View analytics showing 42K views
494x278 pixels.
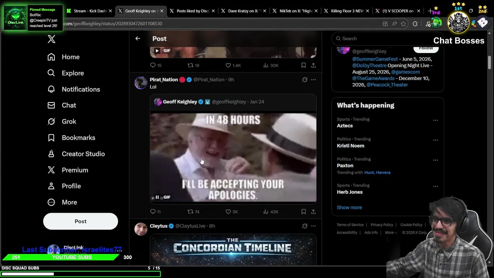271,212
